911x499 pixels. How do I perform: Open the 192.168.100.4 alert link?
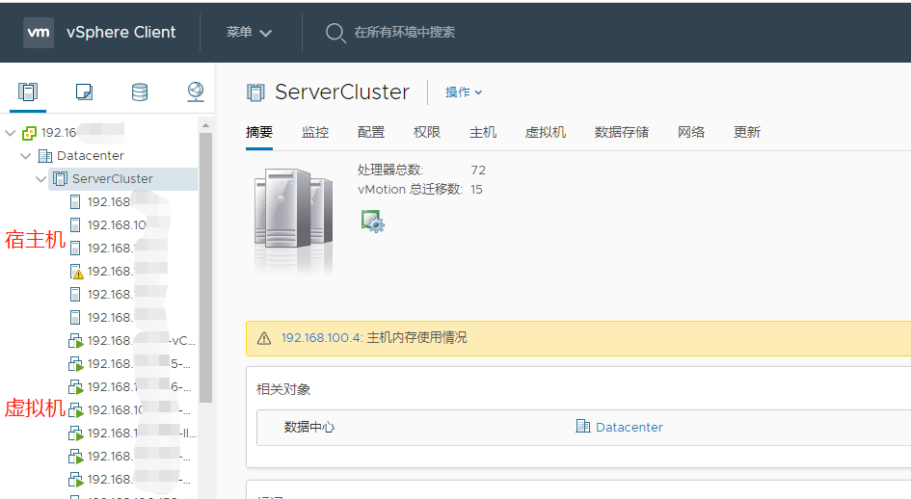pos(321,338)
